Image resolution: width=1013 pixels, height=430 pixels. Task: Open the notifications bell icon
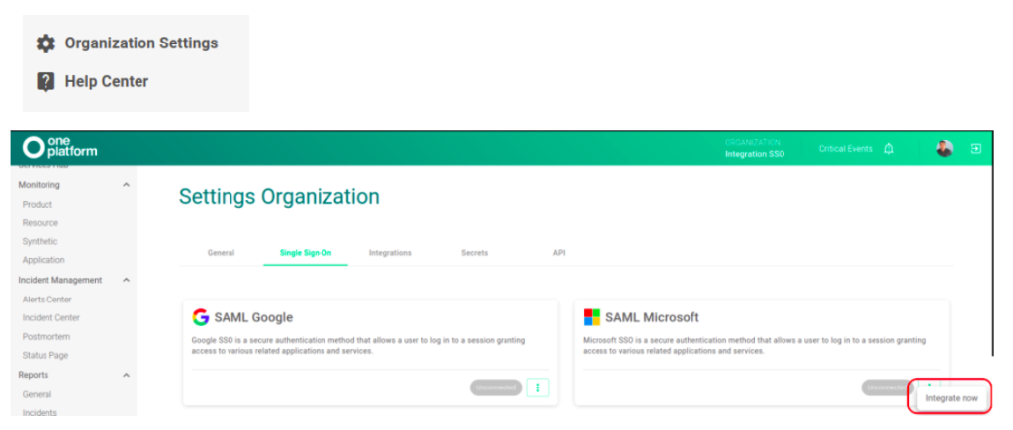(x=889, y=149)
